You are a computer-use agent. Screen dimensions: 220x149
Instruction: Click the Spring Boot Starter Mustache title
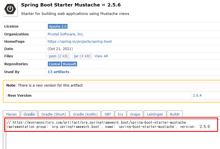[60, 5]
